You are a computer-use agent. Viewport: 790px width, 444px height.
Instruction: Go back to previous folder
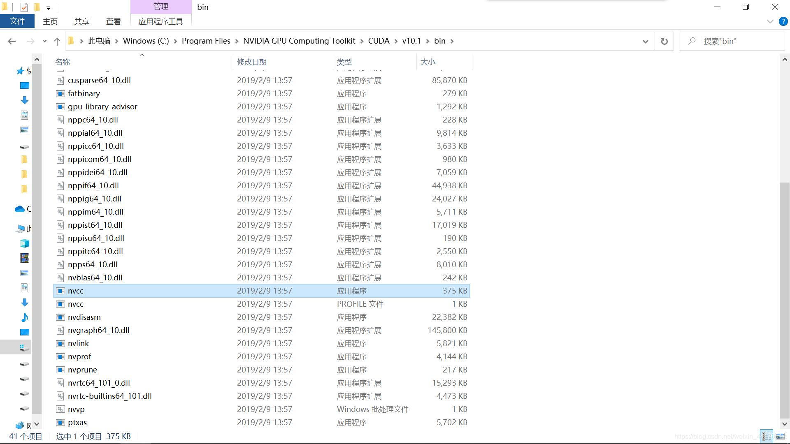coord(12,41)
